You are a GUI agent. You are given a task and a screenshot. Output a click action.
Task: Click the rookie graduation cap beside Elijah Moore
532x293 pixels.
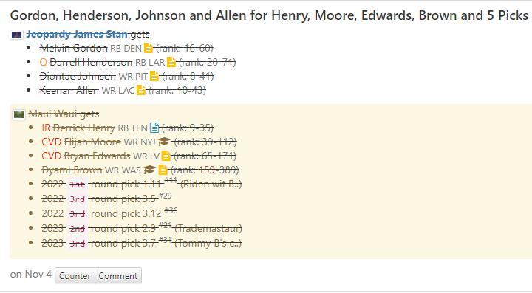(164, 142)
